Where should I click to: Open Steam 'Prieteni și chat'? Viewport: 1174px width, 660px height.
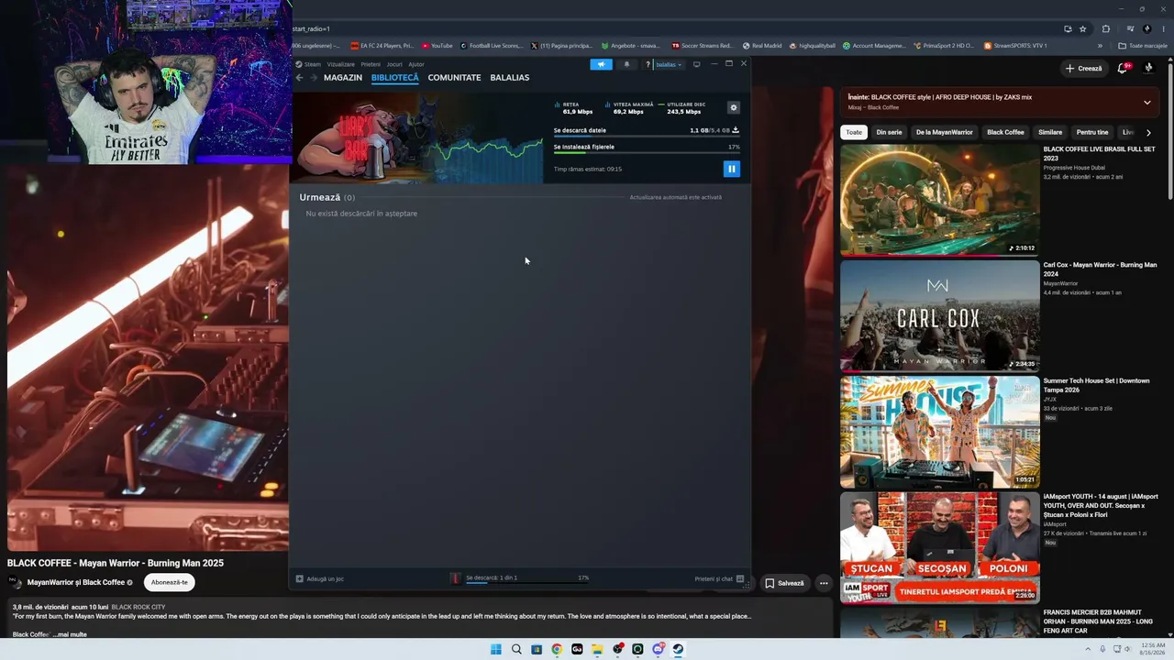tap(719, 578)
